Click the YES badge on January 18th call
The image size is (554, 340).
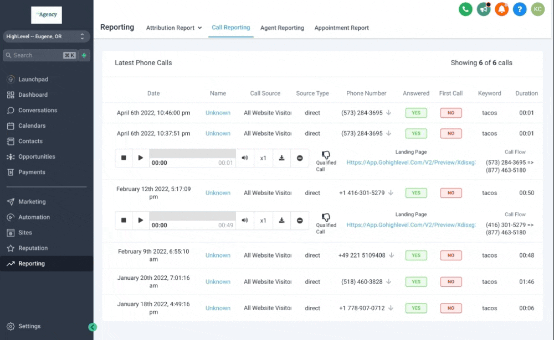(x=416, y=308)
